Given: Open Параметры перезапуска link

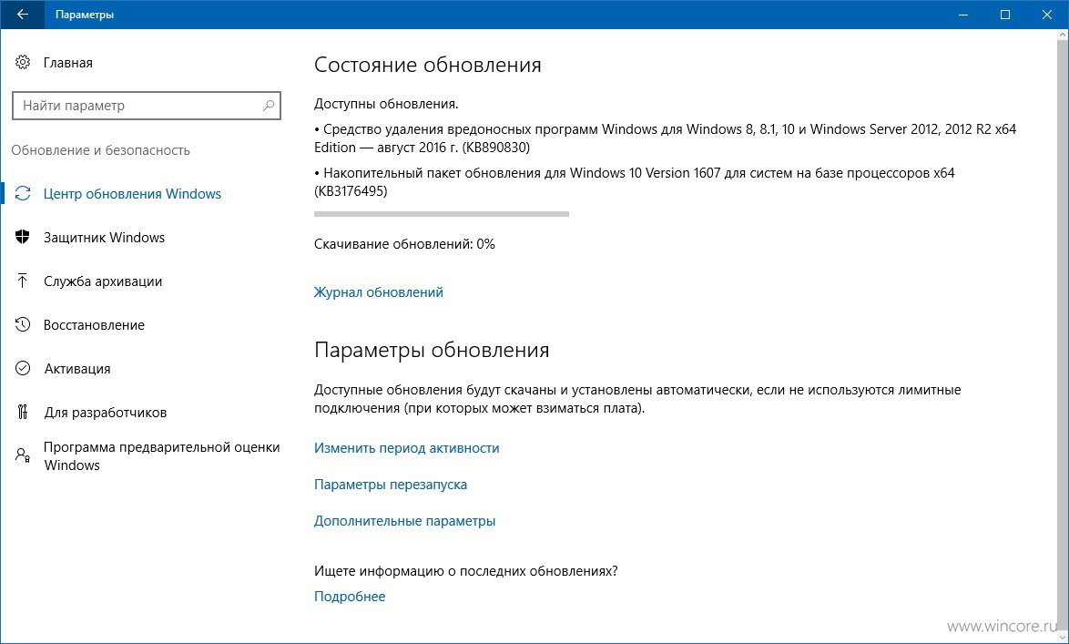Looking at the screenshot, I should pyautogui.click(x=391, y=485).
